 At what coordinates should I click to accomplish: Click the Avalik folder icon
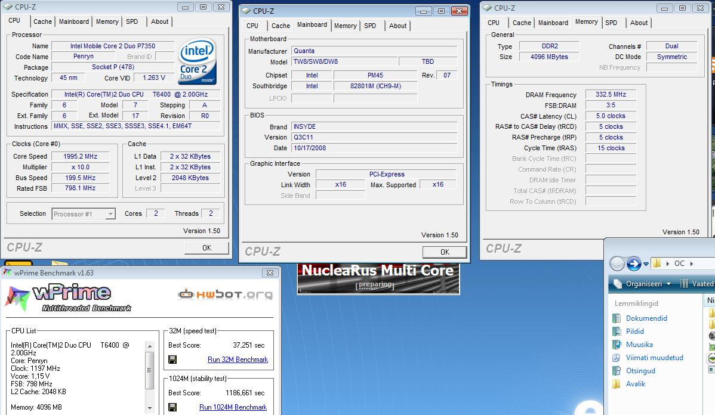click(x=617, y=383)
